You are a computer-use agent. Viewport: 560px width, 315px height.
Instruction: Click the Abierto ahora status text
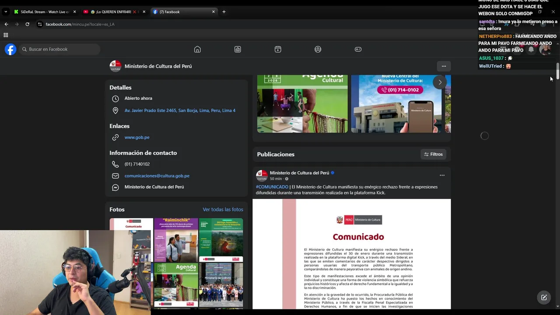(138, 98)
